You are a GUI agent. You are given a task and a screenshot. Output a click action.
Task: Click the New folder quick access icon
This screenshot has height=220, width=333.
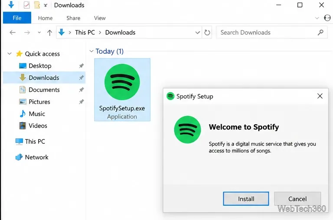coord(37,5)
